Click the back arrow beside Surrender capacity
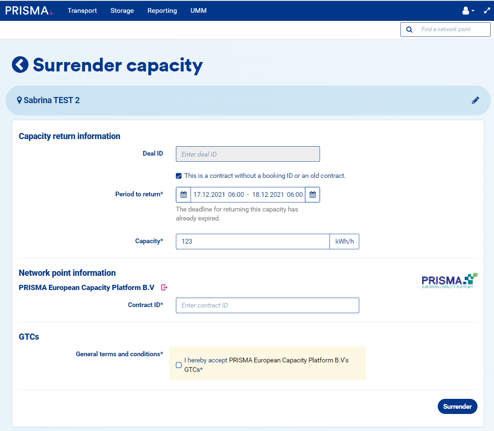This screenshot has width=494, height=431. click(20, 65)
